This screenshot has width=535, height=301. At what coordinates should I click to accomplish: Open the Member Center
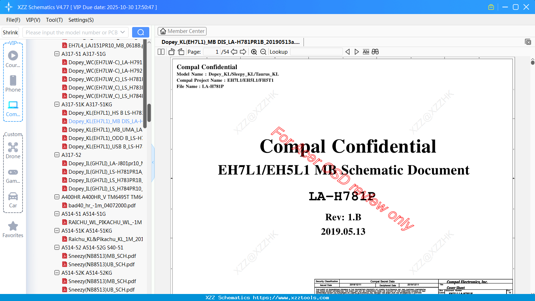(x=182, y=31)
